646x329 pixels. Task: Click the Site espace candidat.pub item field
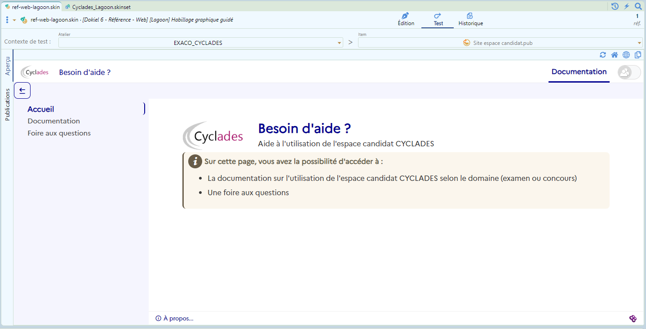click(x=500, y=43)
